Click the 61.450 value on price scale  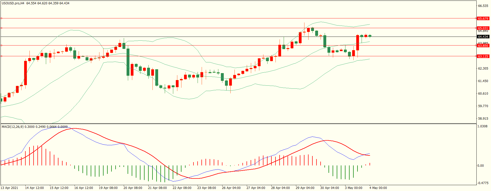coord(483,81)
